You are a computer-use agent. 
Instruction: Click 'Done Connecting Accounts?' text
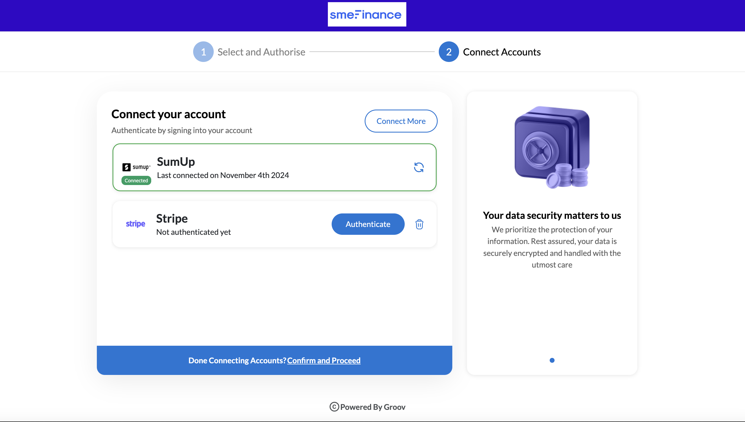(237, 360)
